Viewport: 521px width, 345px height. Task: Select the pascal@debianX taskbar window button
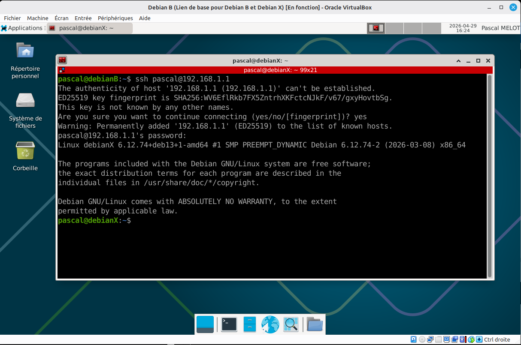89,28
